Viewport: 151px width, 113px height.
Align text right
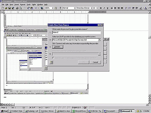click(x=119, y=8)
